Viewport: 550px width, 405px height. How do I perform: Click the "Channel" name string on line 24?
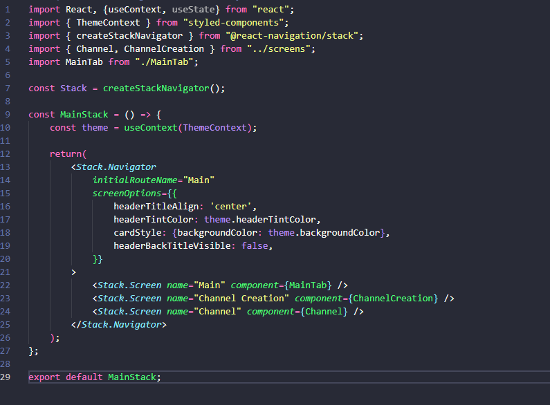pyautogui.click(x=217, y=312)
